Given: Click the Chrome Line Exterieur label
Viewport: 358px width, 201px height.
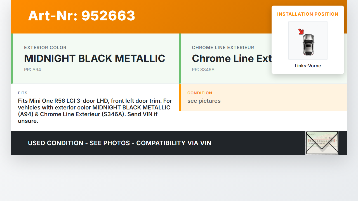Looking at the screenshot, I should (223, 48).
